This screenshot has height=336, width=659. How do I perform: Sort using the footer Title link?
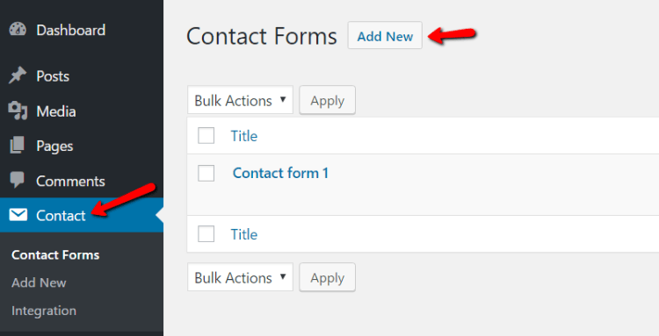tap(244, 234)
